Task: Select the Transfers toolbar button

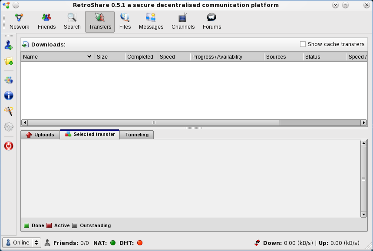Action: tap(100, 22)
